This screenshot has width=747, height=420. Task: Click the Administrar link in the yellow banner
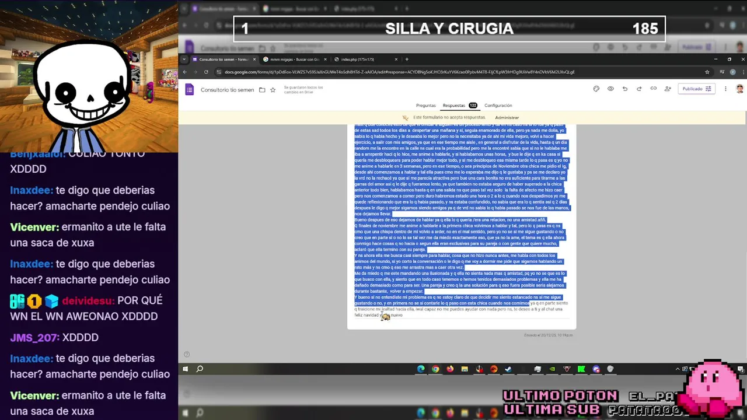[507, 117]
